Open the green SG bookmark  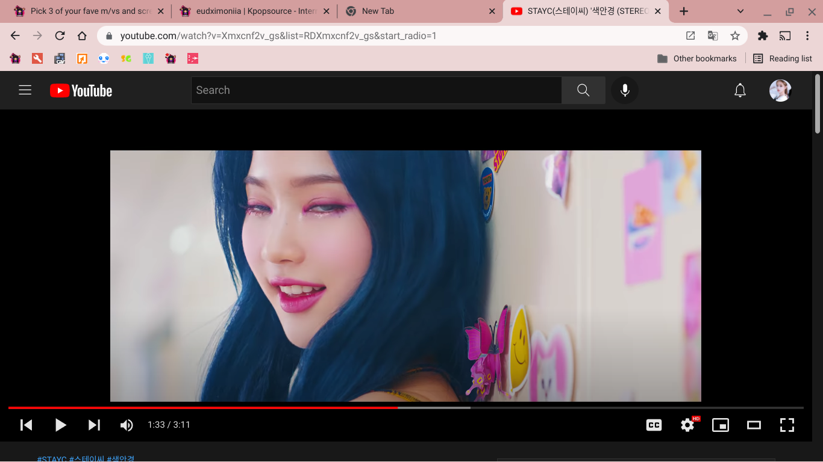[126, 58]
